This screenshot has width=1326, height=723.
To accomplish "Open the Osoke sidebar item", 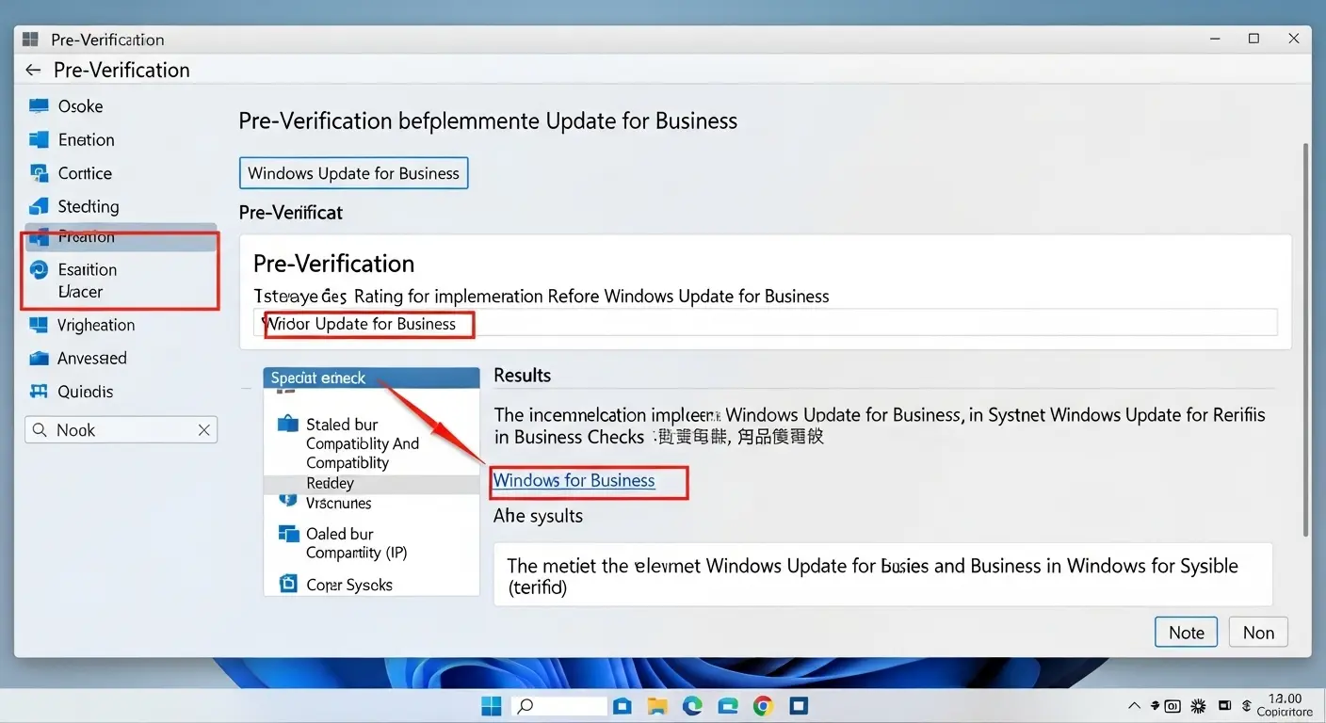I will point(80,106).
